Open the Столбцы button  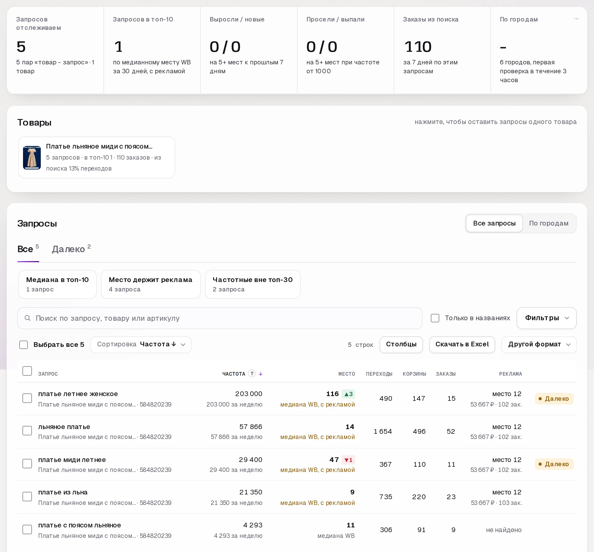click(401, 344)
